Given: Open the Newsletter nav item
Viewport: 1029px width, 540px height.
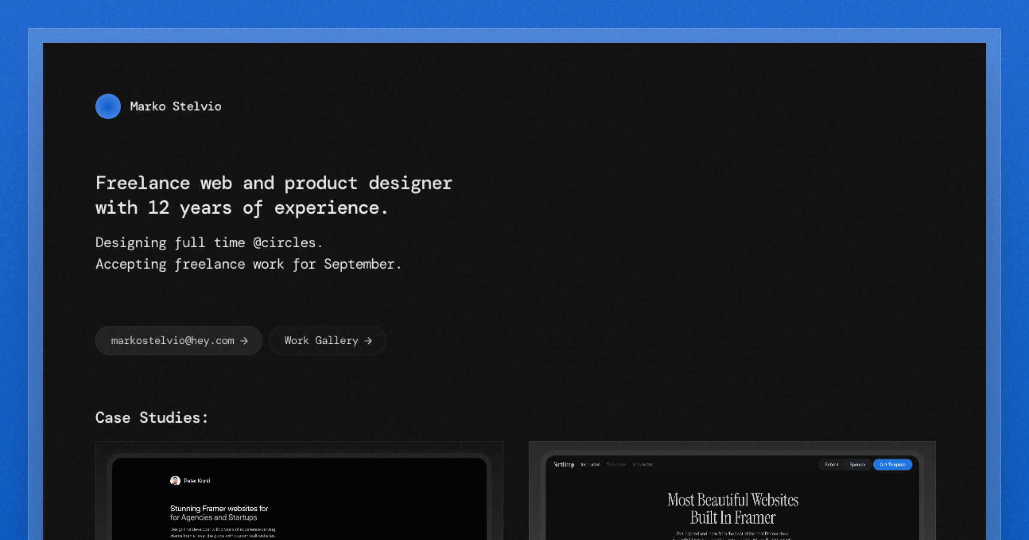Looking at the screenshot, I should click(643, 464).
